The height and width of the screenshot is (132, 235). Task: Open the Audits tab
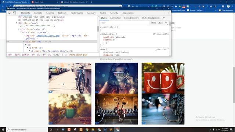coord(103,13)
